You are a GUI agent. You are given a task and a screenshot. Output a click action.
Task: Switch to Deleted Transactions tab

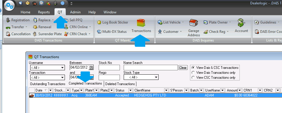(120, 84)
